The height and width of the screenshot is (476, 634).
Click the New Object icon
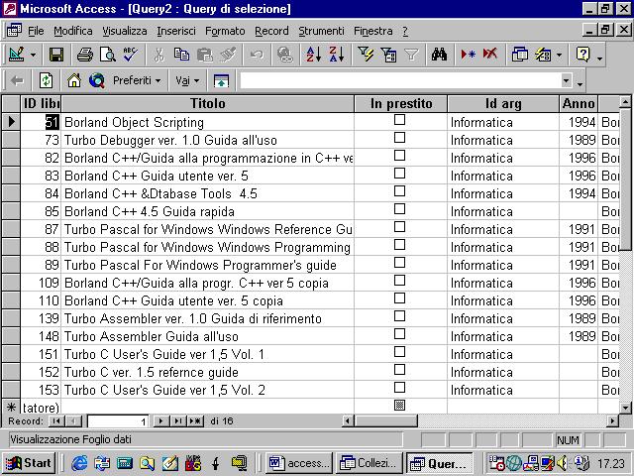click(x=543, y=55)
